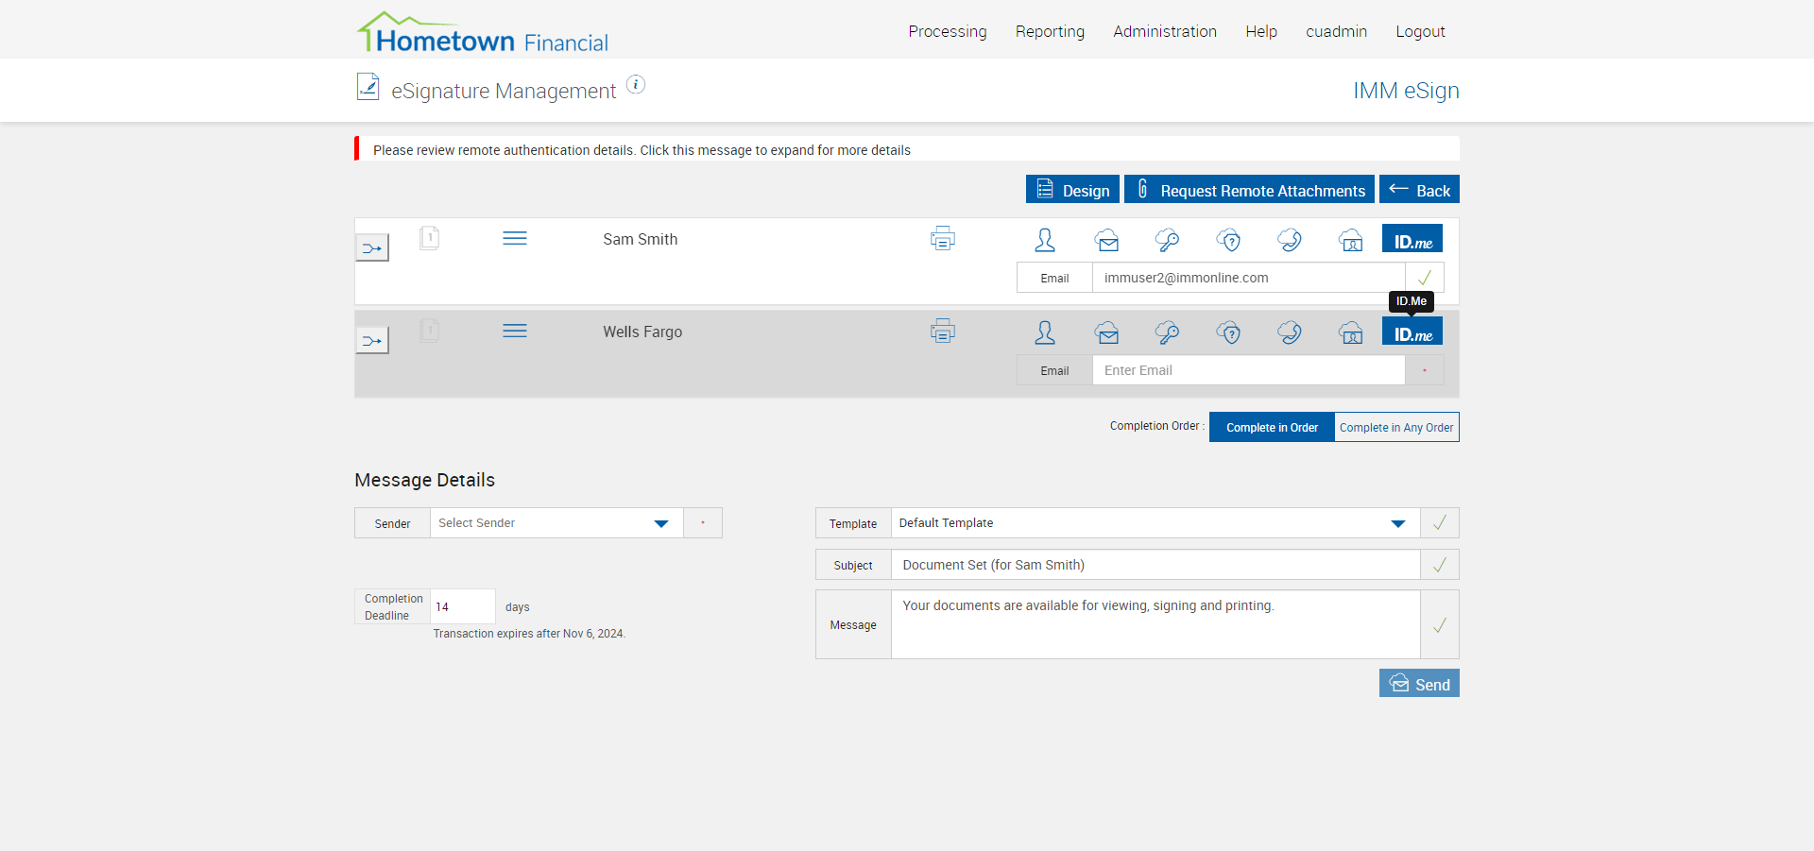Choose the cloud email icon for Wells Fargo
This screenshot has height=851, width=1814.
tap(1107, 332)
